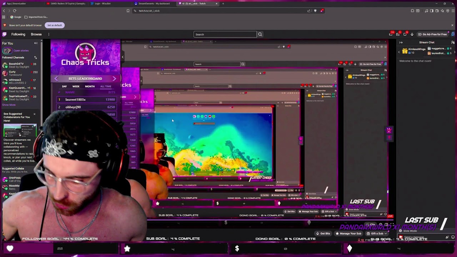Toggle fullscreen on the player
This screenshot has width=457, height=257.
pos(392,225)
